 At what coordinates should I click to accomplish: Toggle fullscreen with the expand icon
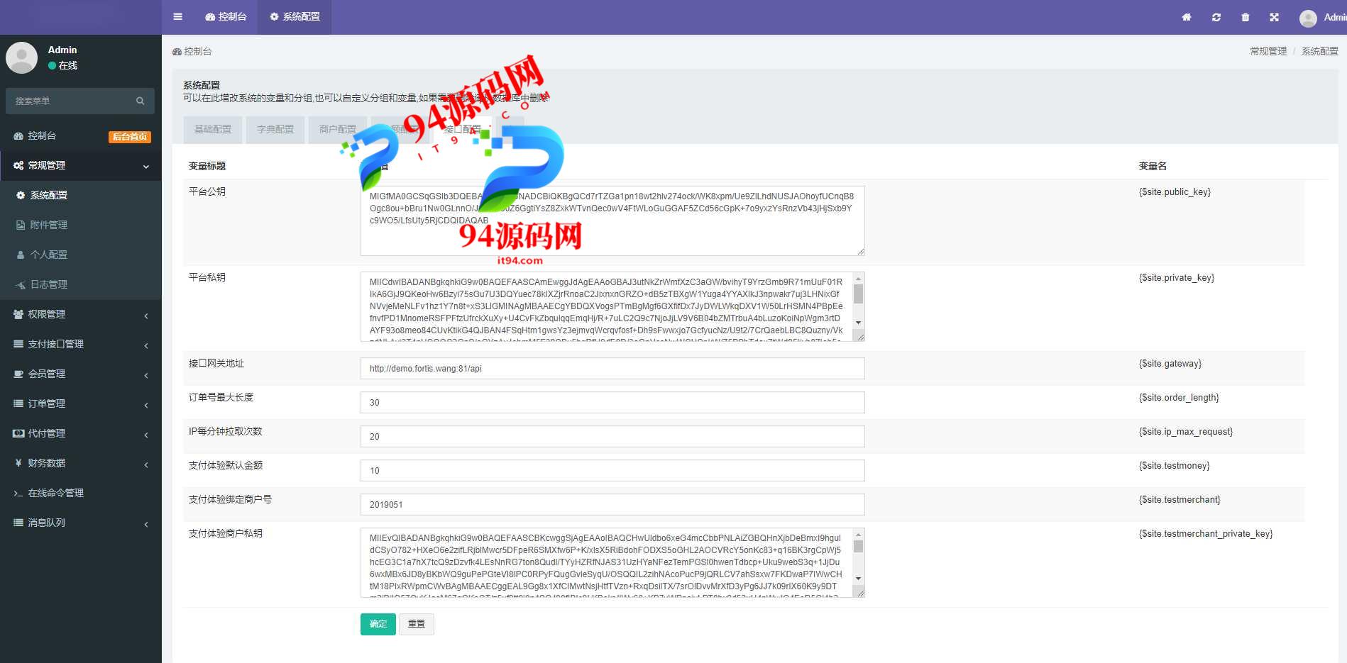pos(1274,17)
